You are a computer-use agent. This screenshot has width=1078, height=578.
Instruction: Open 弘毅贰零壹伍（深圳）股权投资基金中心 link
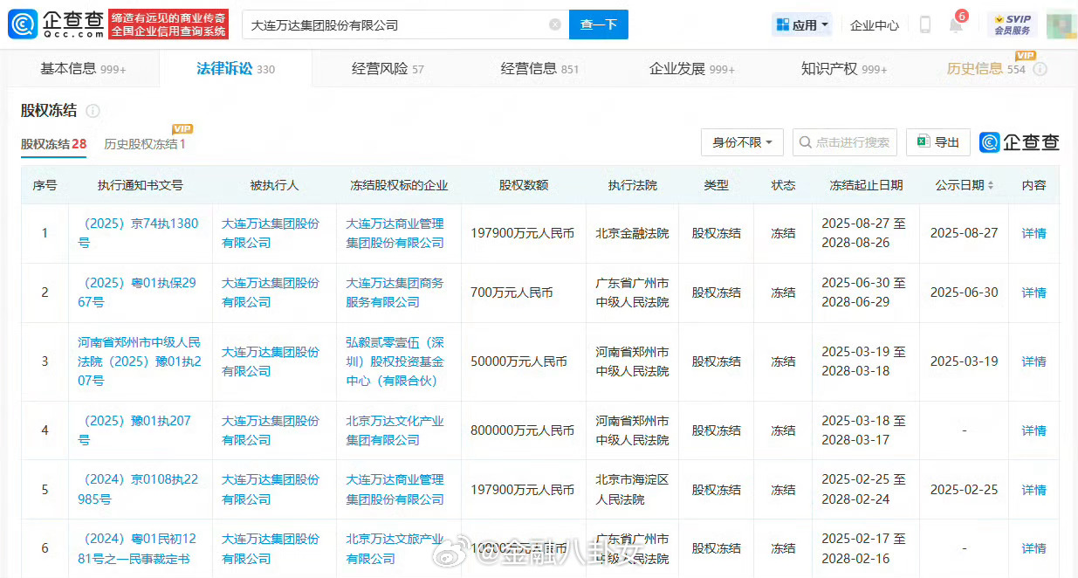coord(395,361)
